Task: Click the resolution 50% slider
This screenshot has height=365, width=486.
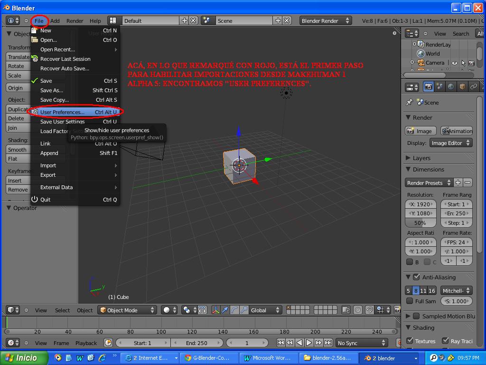Action: [x=421, y=223]
